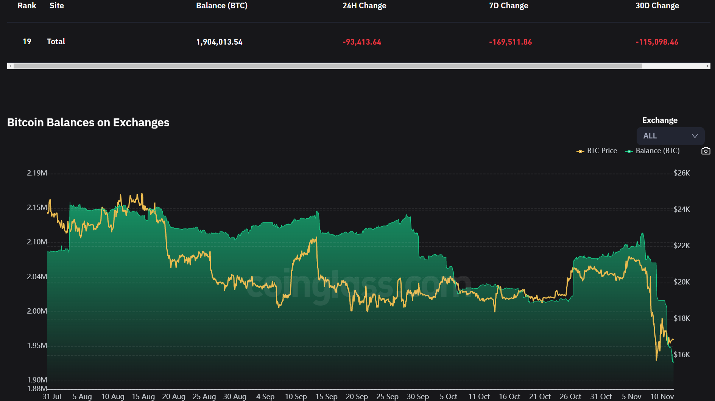Click the 4 Sep date label
715x401 pixels.
click(x=265, y=396)
